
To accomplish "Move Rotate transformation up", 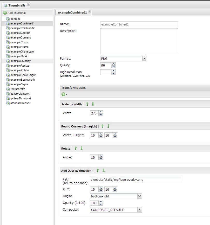I will point(76,149).
